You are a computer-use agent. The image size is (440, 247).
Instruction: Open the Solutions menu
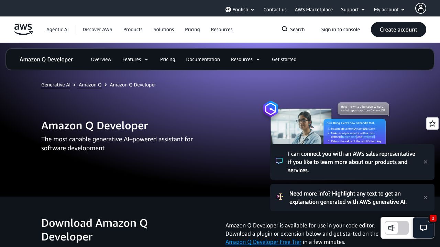coord(164,30)
